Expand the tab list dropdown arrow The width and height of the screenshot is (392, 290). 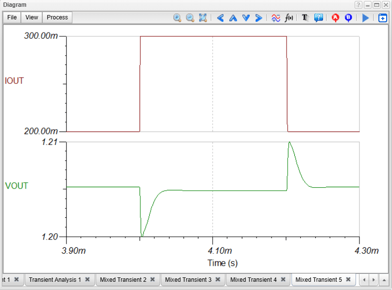click(x=384, y=279)
